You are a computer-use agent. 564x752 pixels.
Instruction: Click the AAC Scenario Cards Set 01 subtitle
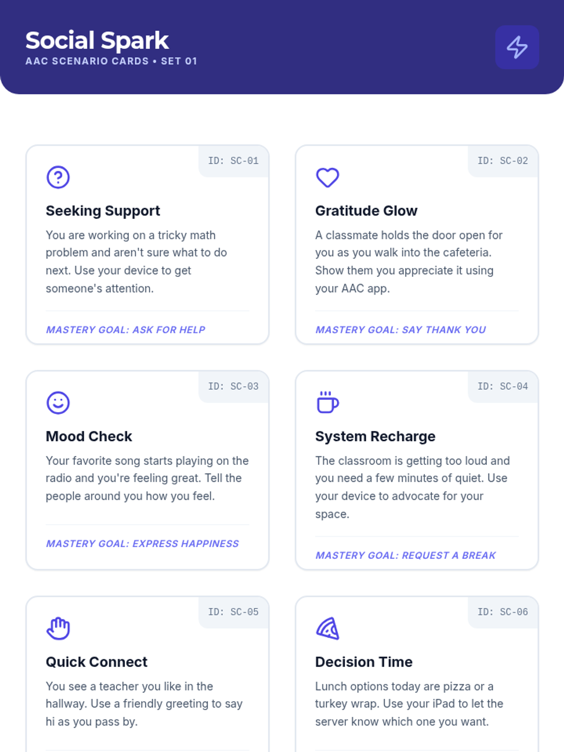click(111, 61)
